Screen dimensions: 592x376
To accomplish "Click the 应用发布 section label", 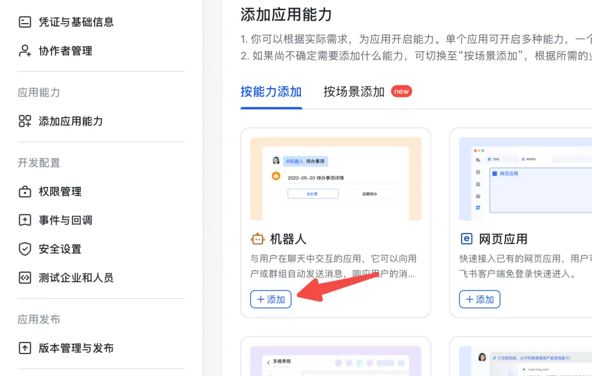I will click(39, 320).
